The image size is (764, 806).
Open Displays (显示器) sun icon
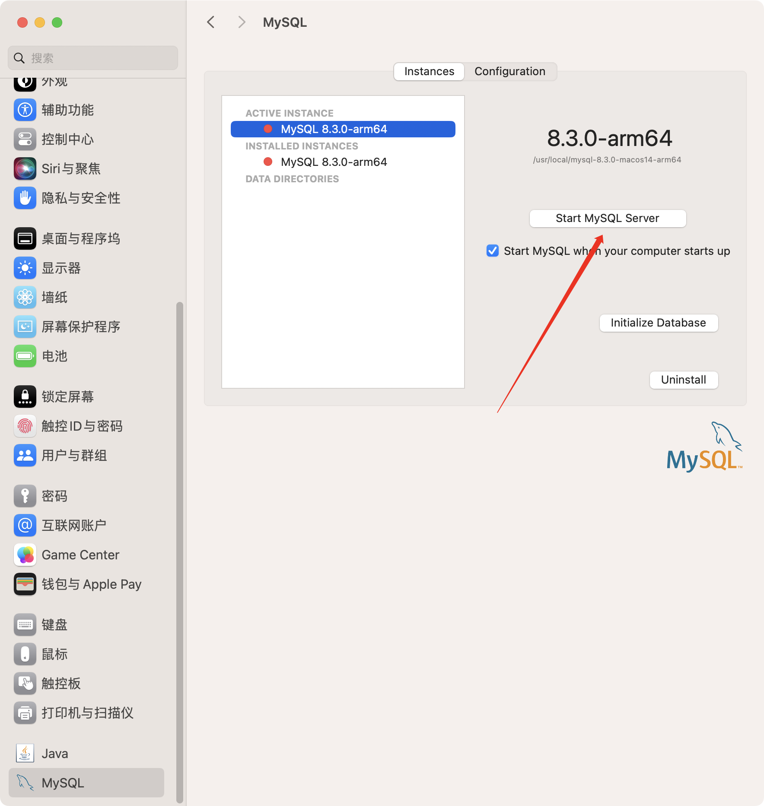pyautogui.click(x=25, y=268)
